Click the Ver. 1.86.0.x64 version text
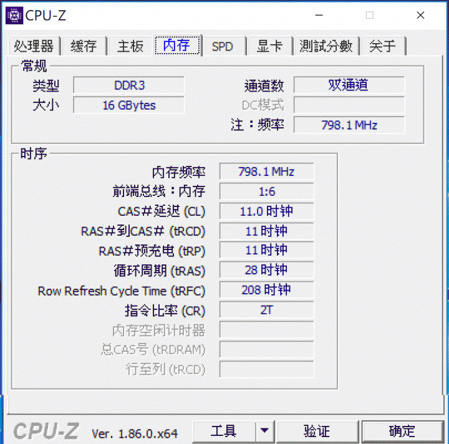Viewport: 449px width, 444px height. (x=135, y=433)
